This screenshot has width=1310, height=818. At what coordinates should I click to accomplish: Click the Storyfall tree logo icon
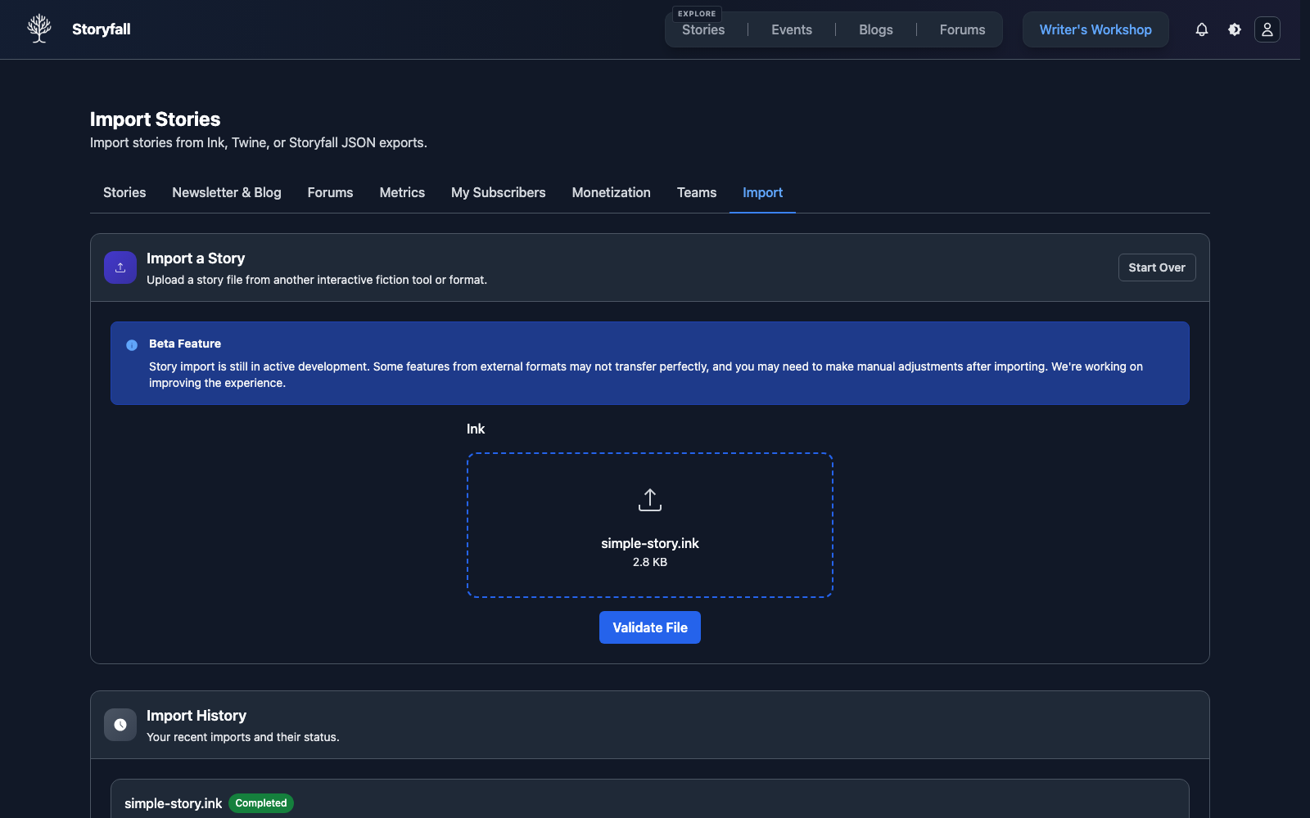pos(38,29)
